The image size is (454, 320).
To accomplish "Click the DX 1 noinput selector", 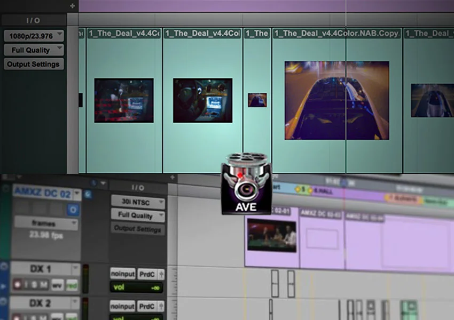I will coord(123,274).
